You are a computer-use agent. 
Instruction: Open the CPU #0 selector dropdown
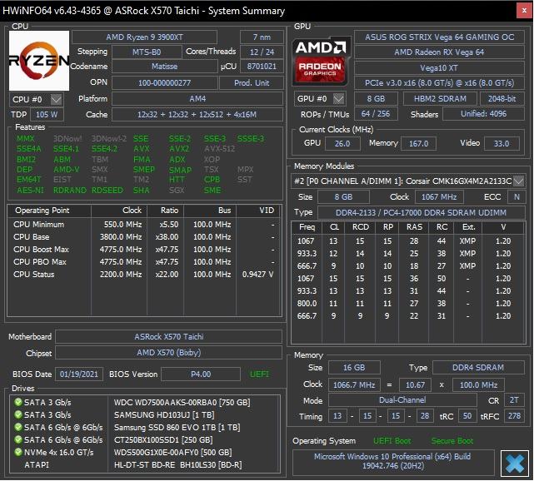[x=56, y=100]
